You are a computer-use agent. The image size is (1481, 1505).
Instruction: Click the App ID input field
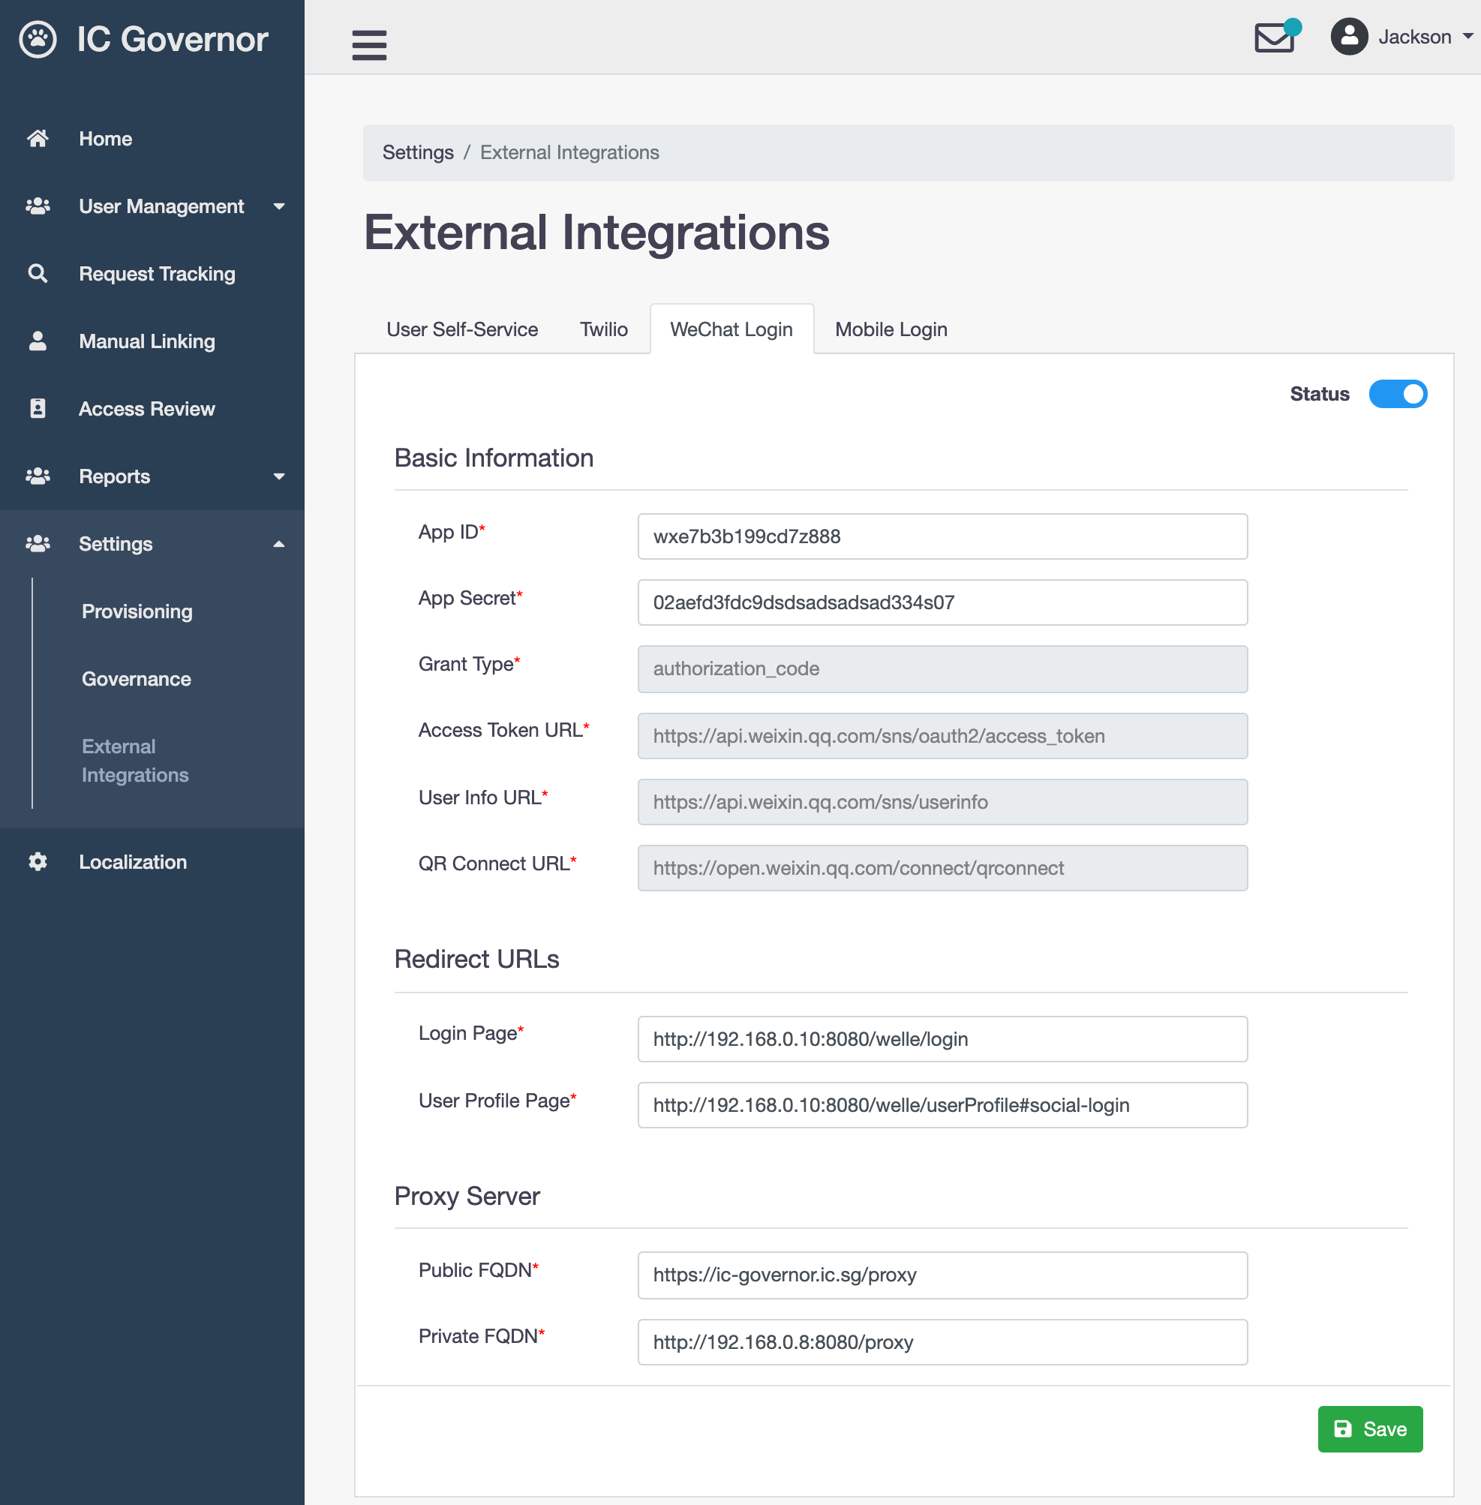[x=942, y=536]
